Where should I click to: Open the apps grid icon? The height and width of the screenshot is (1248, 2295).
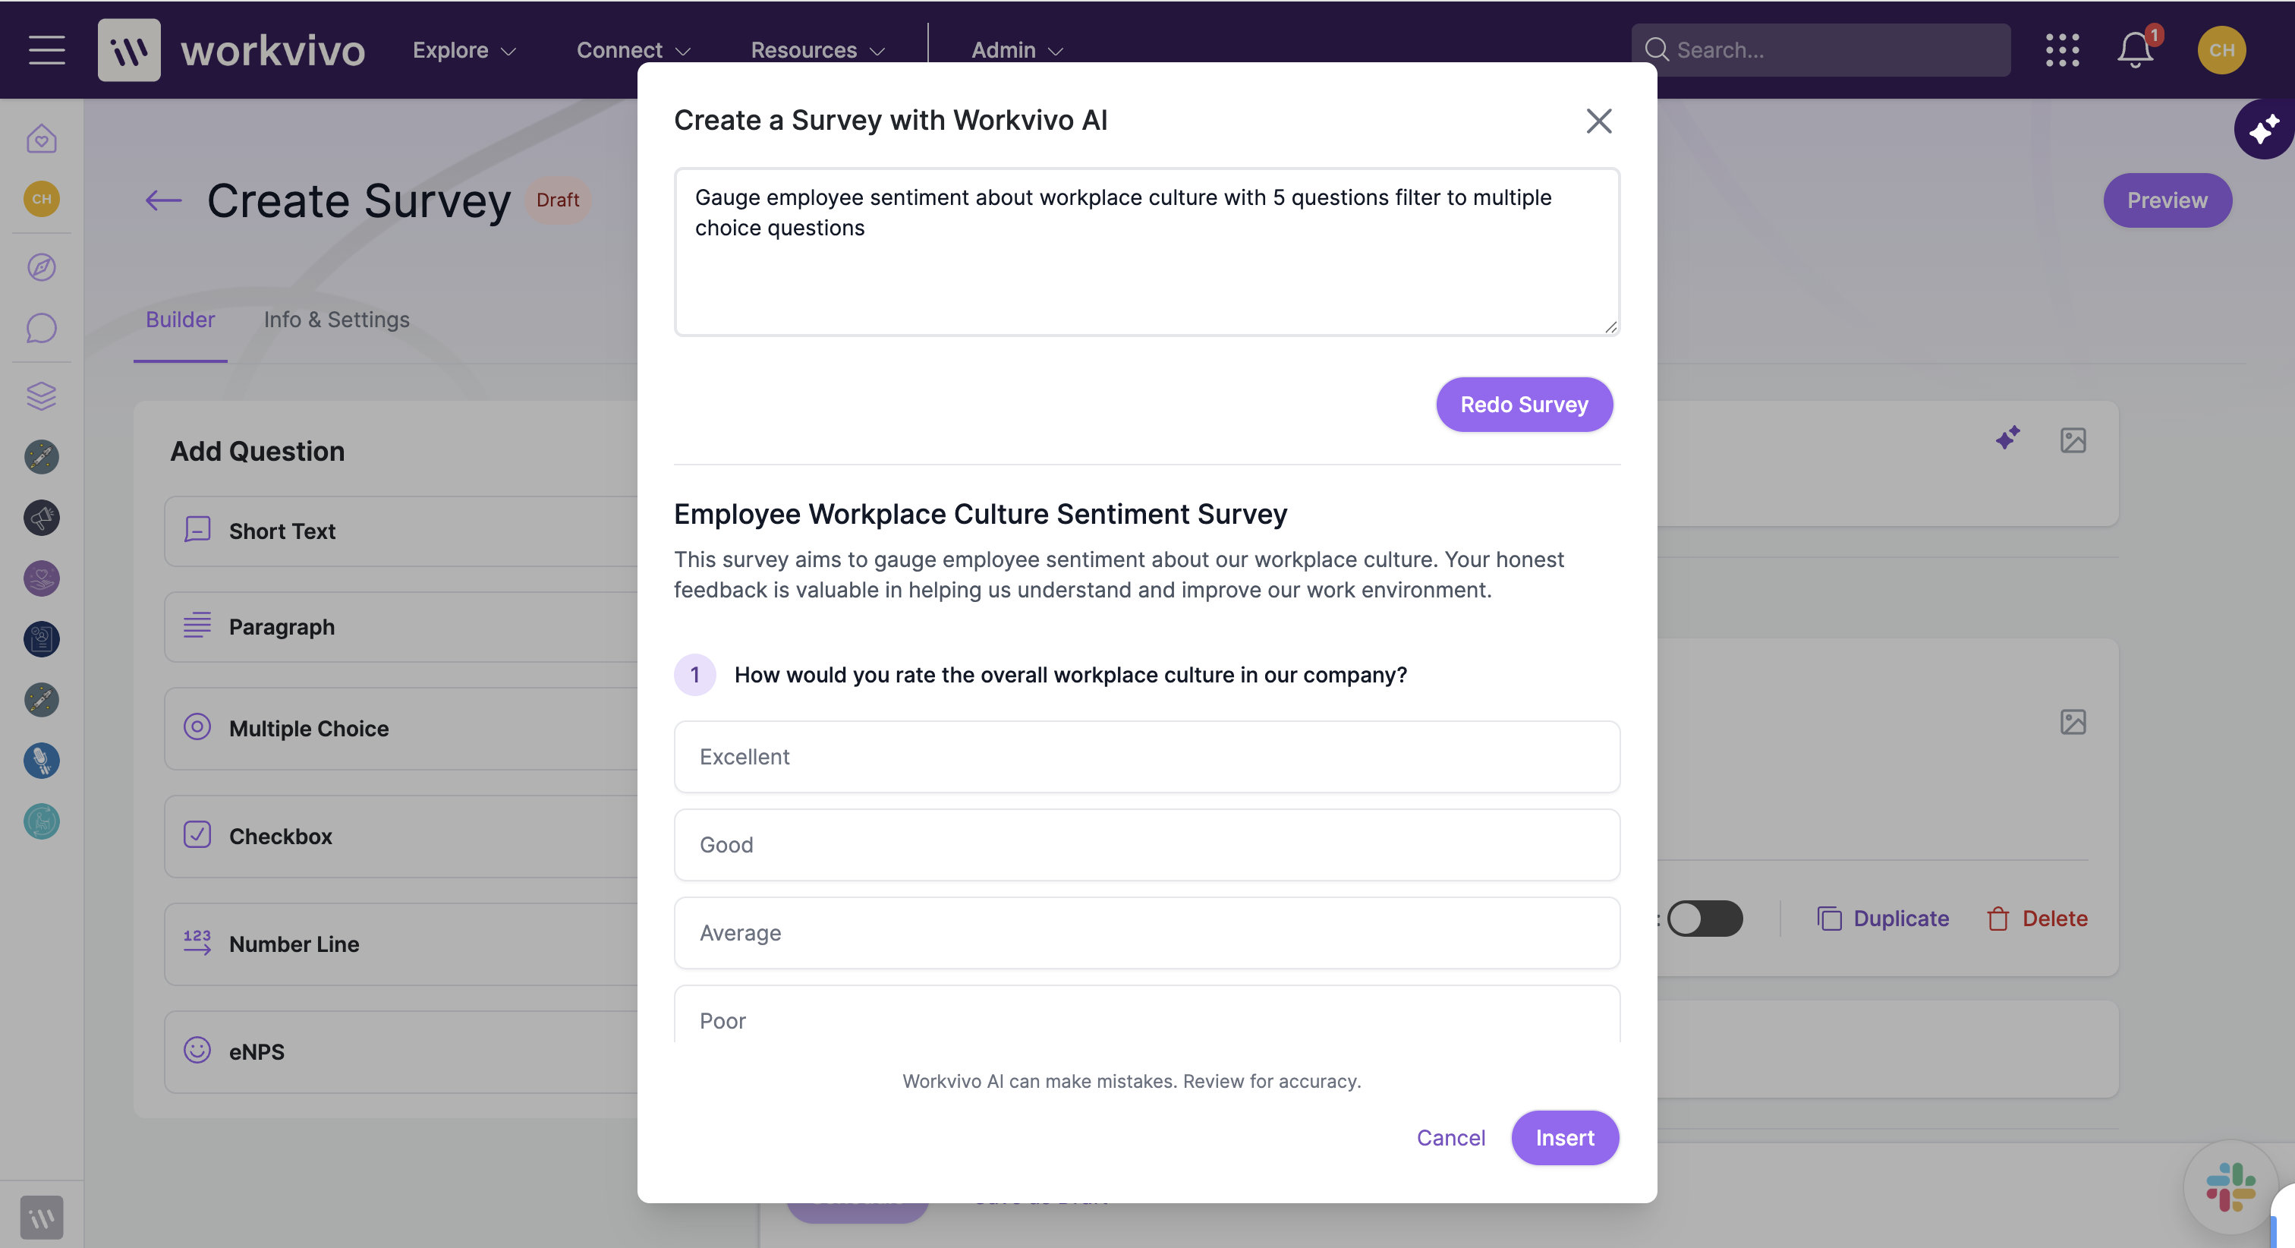[2063, 50]
